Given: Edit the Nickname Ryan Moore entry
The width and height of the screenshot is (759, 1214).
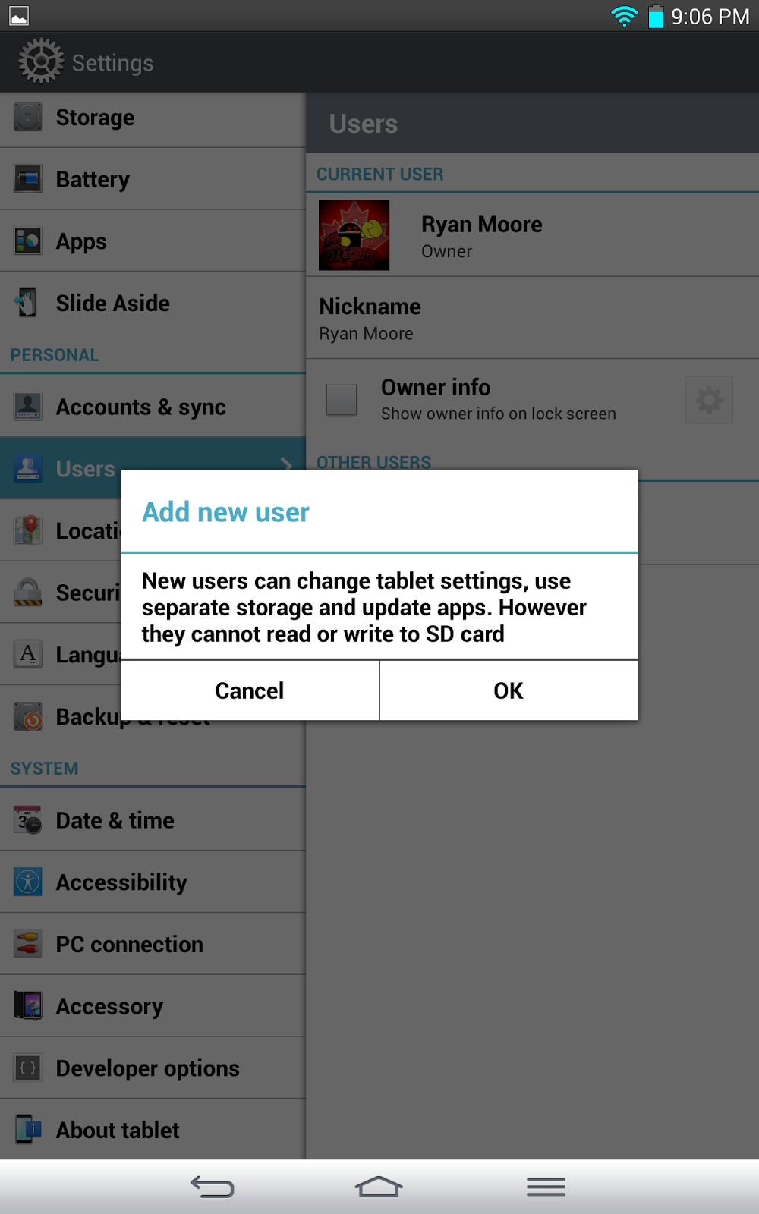Looking at the screenshot, I should [533, 319].
